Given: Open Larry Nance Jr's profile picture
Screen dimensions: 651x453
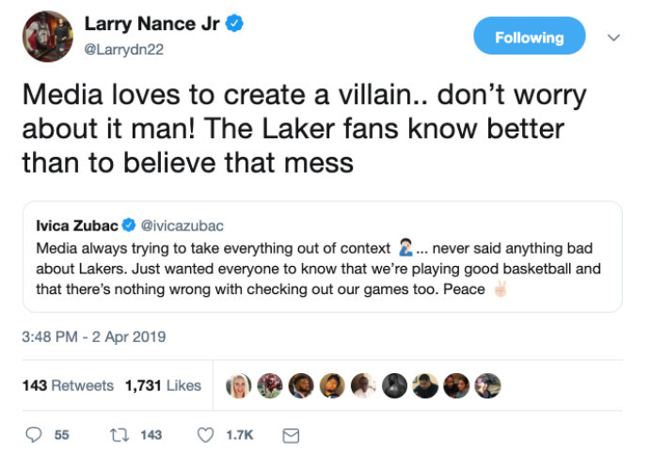Looking at the screenshot, I should pyautogui.click(x=47, y=37).
